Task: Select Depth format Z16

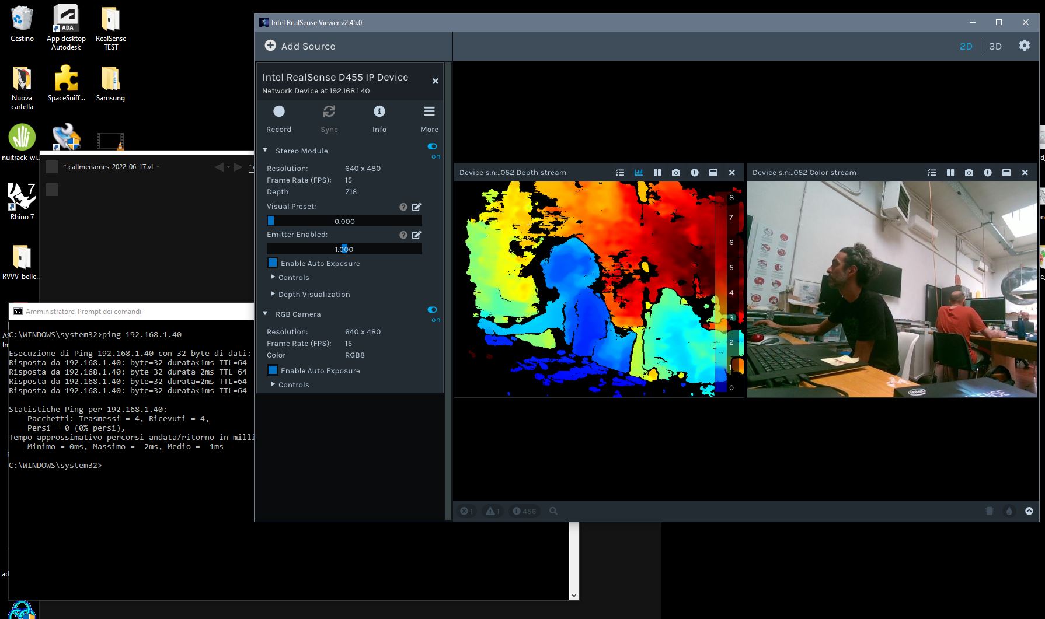Action: pyautogui.click(x=351, y=192)
